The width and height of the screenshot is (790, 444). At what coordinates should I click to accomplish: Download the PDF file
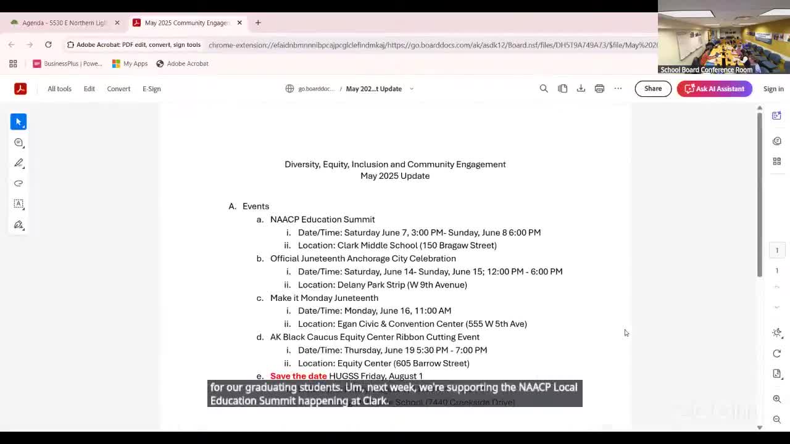[x=581, y=89]
